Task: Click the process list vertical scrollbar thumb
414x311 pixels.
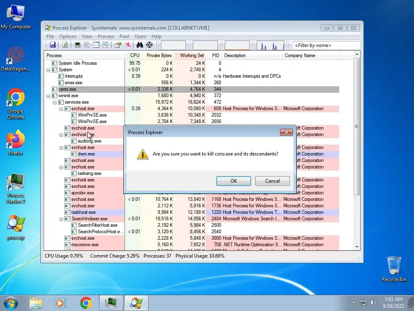Action: [357, 126]
